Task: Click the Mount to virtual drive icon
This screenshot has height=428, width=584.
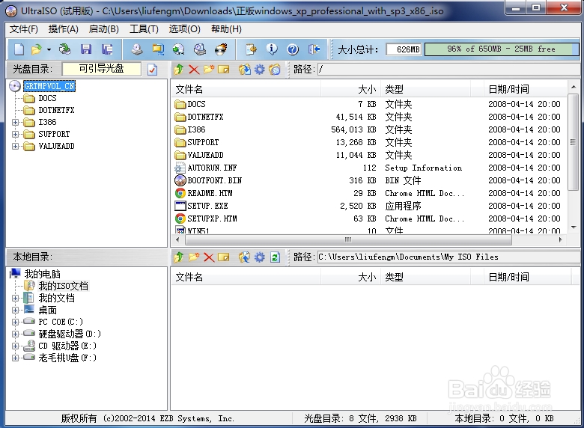Action: coord(200,49)
